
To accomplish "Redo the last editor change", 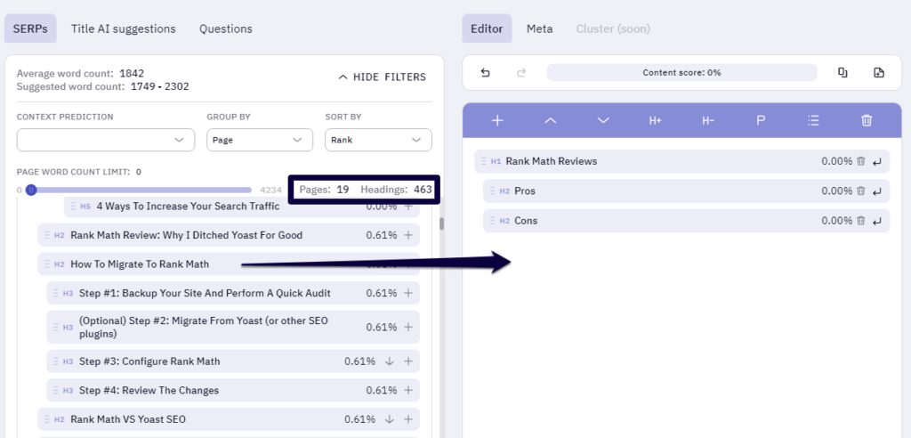I will coord(521,73).
